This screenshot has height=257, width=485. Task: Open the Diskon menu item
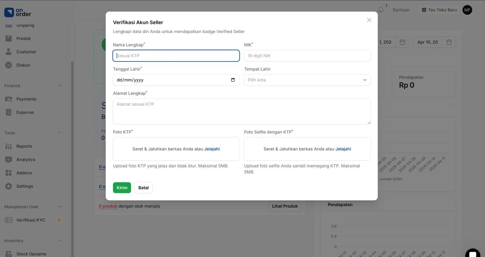(x=23, y=65)
